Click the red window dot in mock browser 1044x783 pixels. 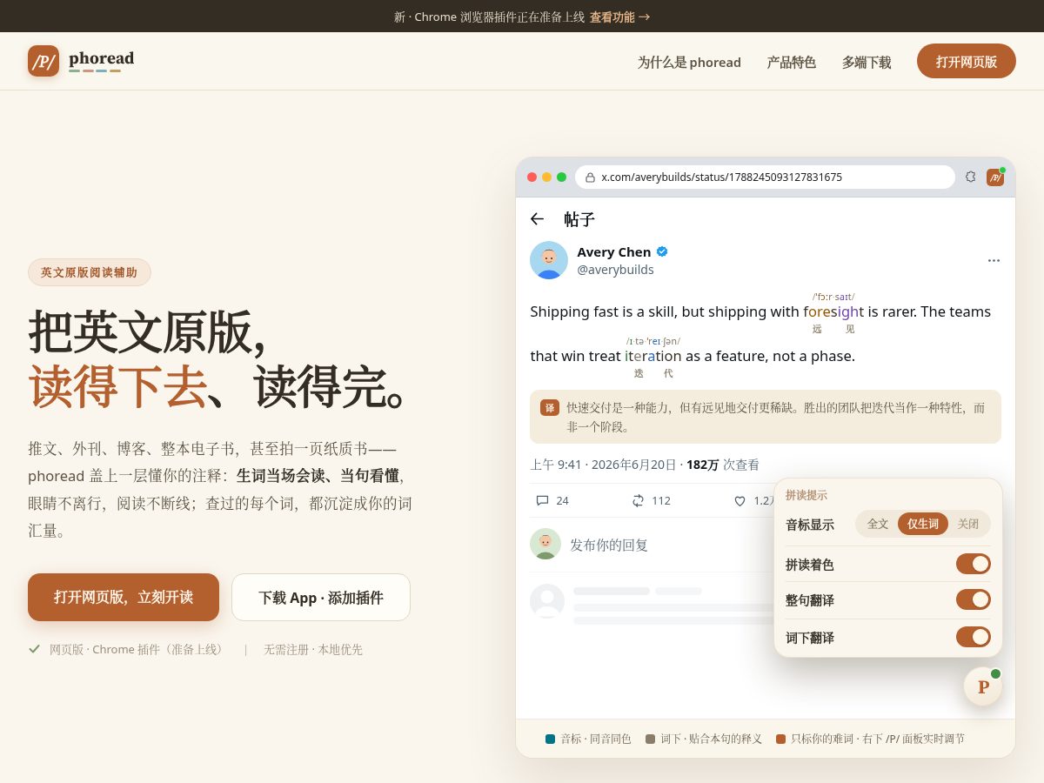tap(532, 177)
